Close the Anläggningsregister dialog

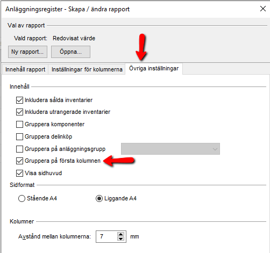263,9
